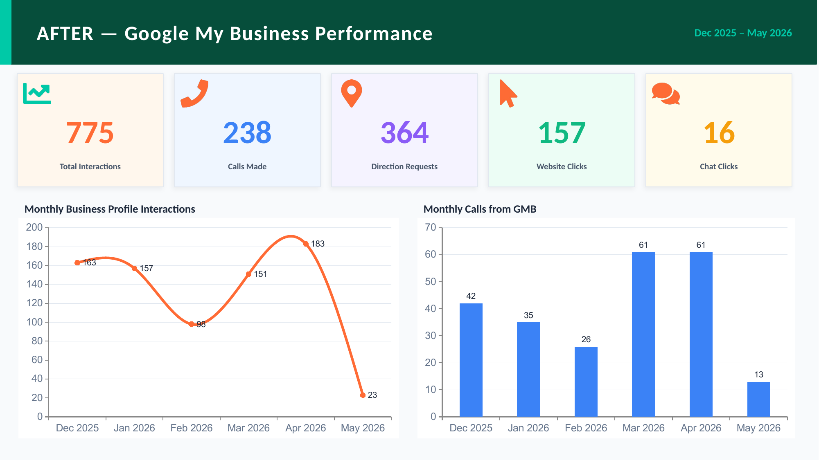Click "Dec 2025" on the interactions chart x-axis
This screenshot has height=460, width=819.
(x=77, y=428)
